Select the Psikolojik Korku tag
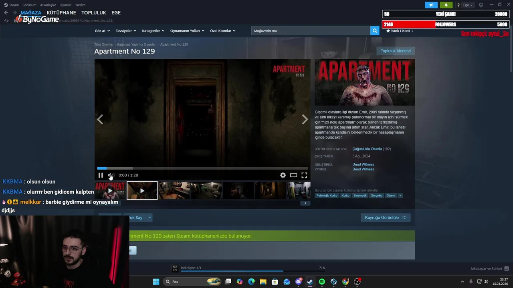The image size is (513, 288). [327, 196]
